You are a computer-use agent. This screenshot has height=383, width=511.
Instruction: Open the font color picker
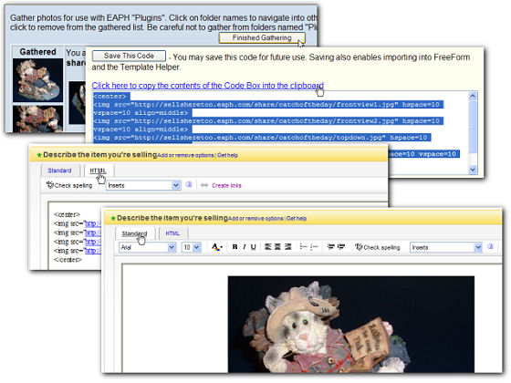point(217,247)
